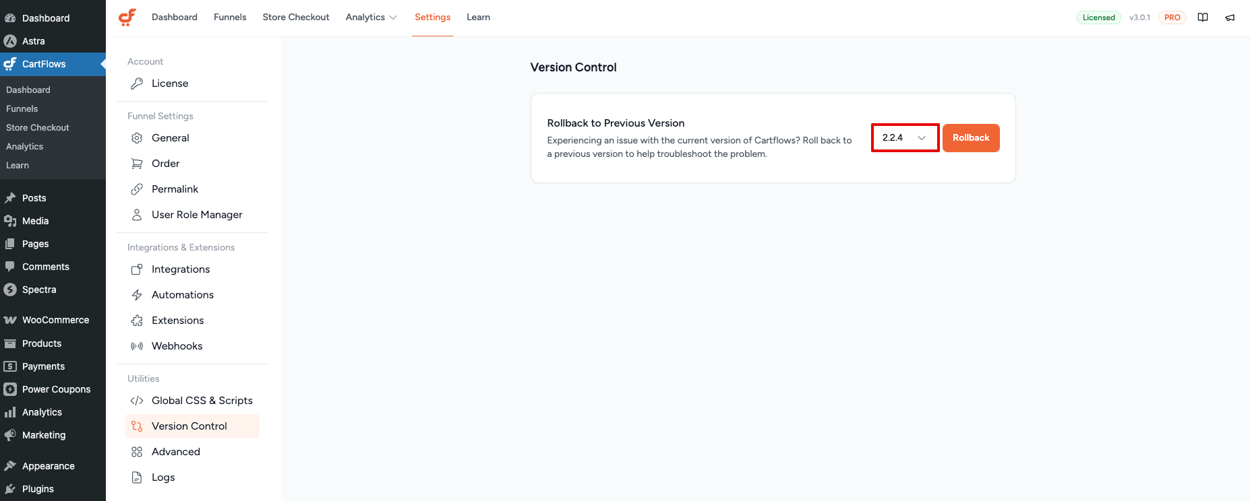Click the Power Coupons icon
1250x501 pixels.
(10, 389)
